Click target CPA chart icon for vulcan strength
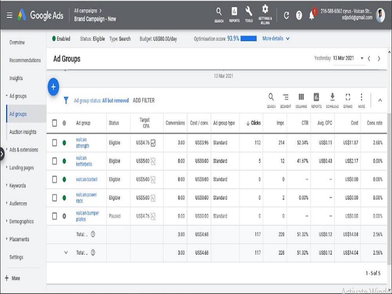This screenshot has height=294, width=392. [x=153, y=143]
